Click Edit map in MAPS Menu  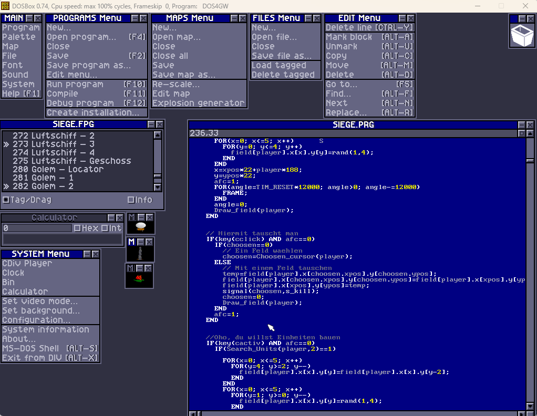click(x=199, y=93)
